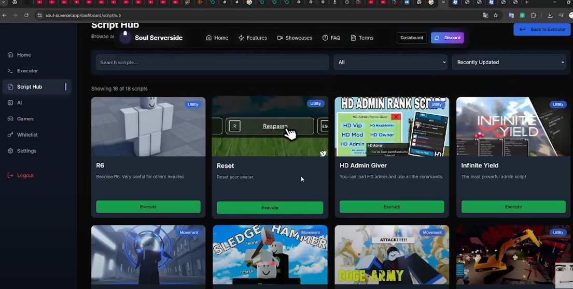Select the Script Hub icon in the sidebar

pos(10,87)
